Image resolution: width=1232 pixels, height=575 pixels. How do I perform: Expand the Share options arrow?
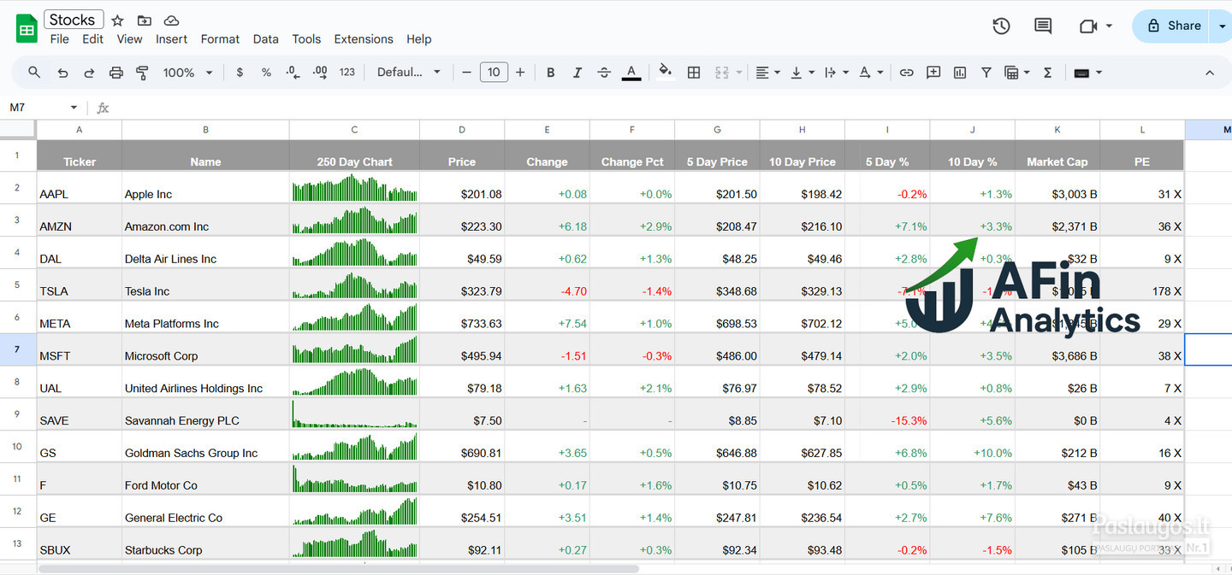(1222, 26)
